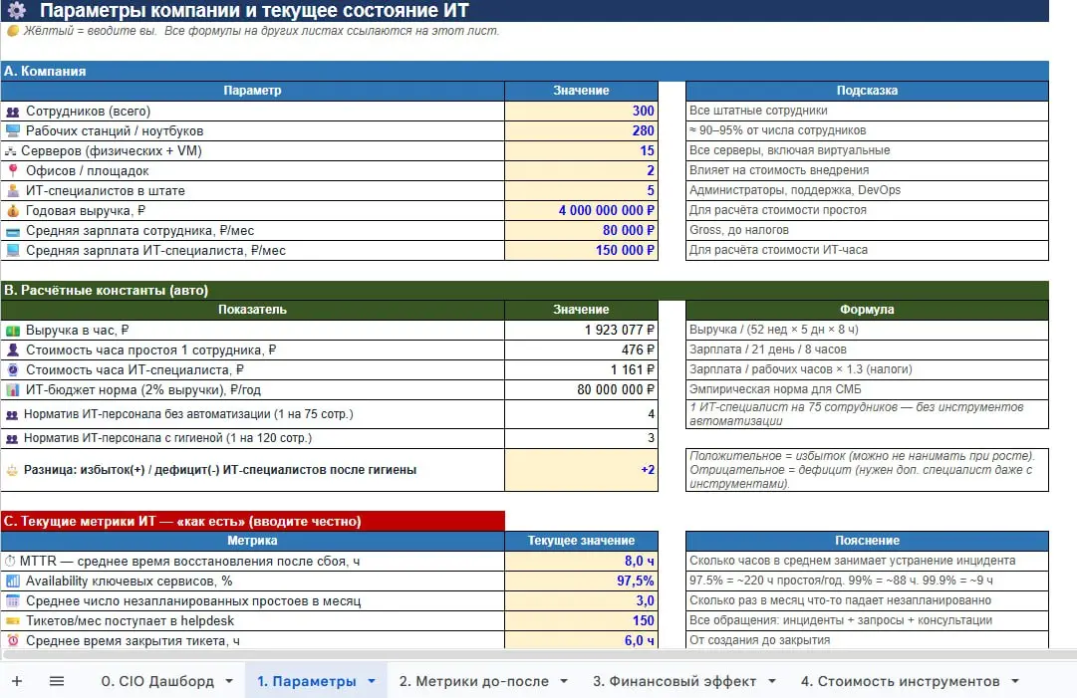Select the employees count cell with 300

click(x=581, y=111)
